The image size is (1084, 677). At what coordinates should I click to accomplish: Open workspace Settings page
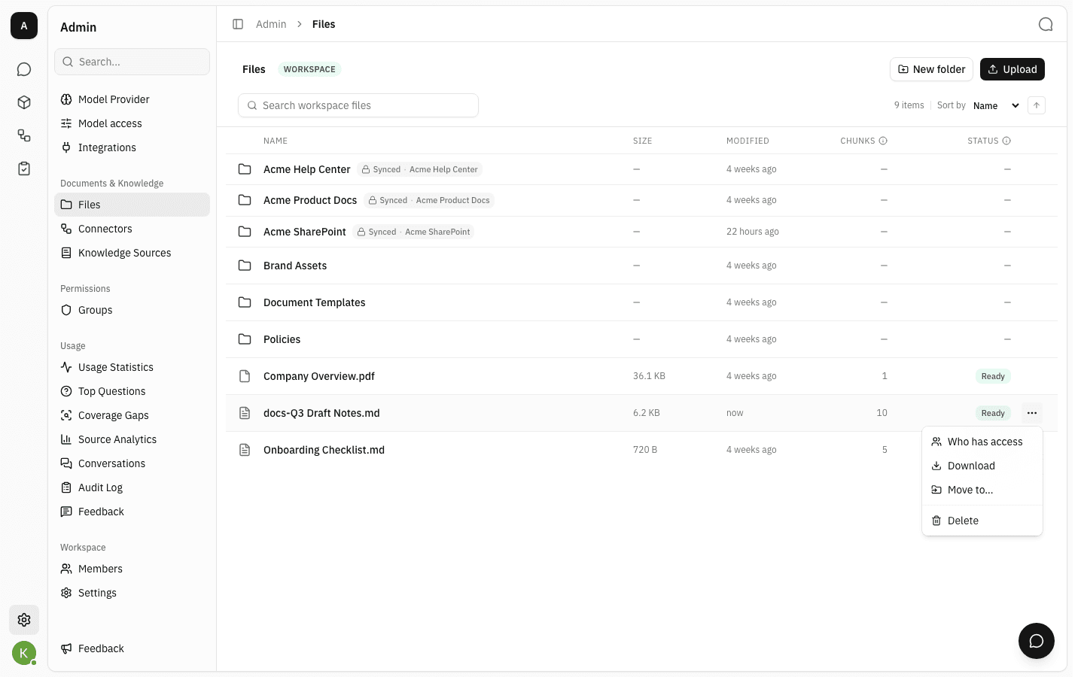(x=132, y=593)
